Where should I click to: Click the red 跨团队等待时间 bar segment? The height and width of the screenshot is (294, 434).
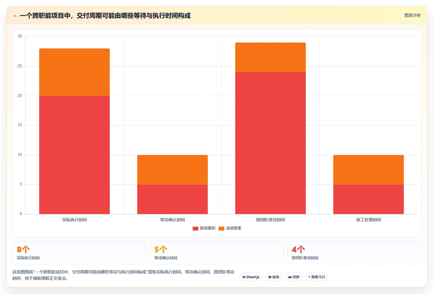click(x=270, y=143)
